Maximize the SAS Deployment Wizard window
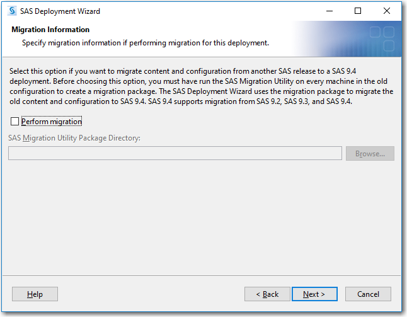Screen dimensions: 407x317 pos(358,11)
